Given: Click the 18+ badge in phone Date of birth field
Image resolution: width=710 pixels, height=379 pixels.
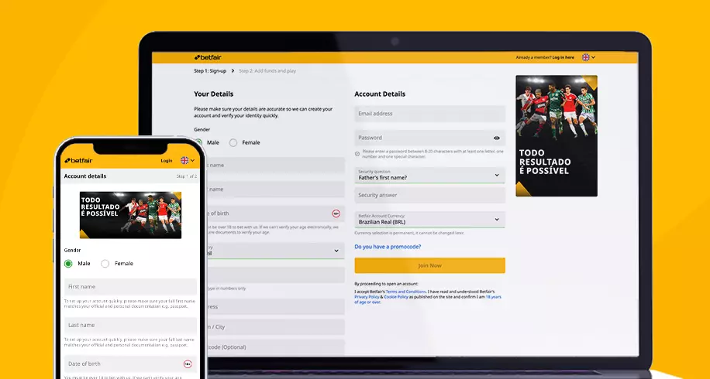Looking at the screenshot, I should [x=188, y=364].
